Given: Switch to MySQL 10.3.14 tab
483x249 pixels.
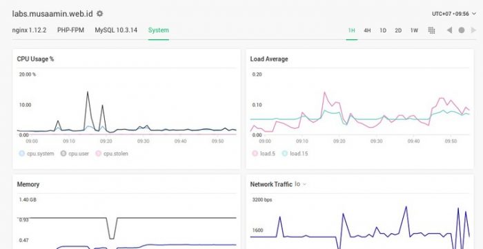Looking at the screenshot, I should (116, 30).
